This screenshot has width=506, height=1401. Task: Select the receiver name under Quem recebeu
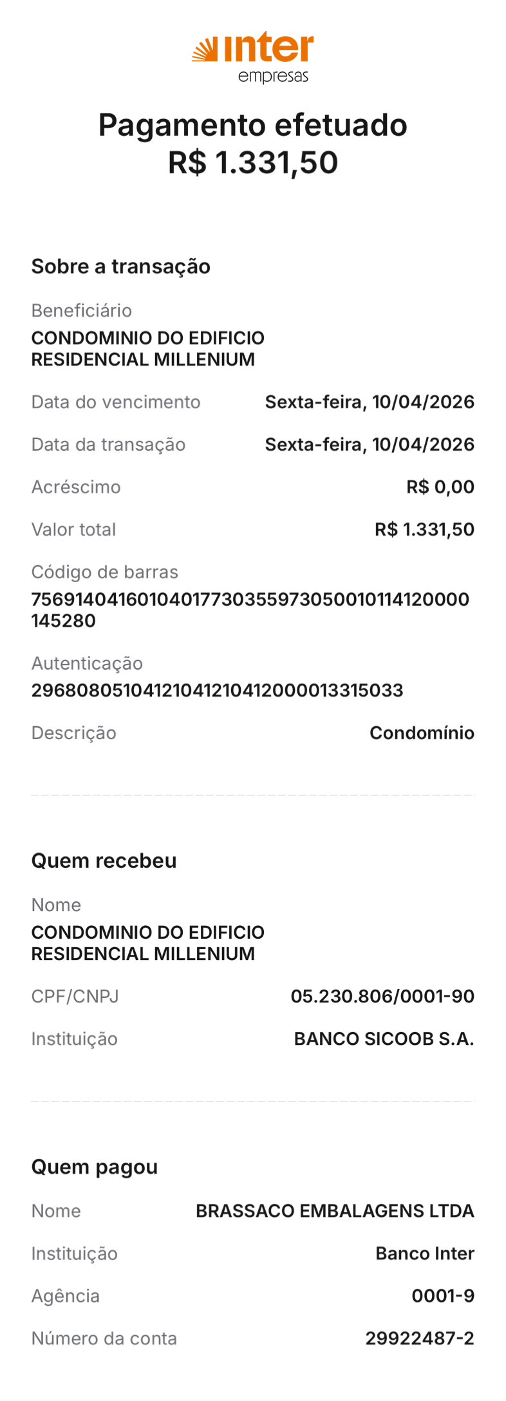(147, 943)
